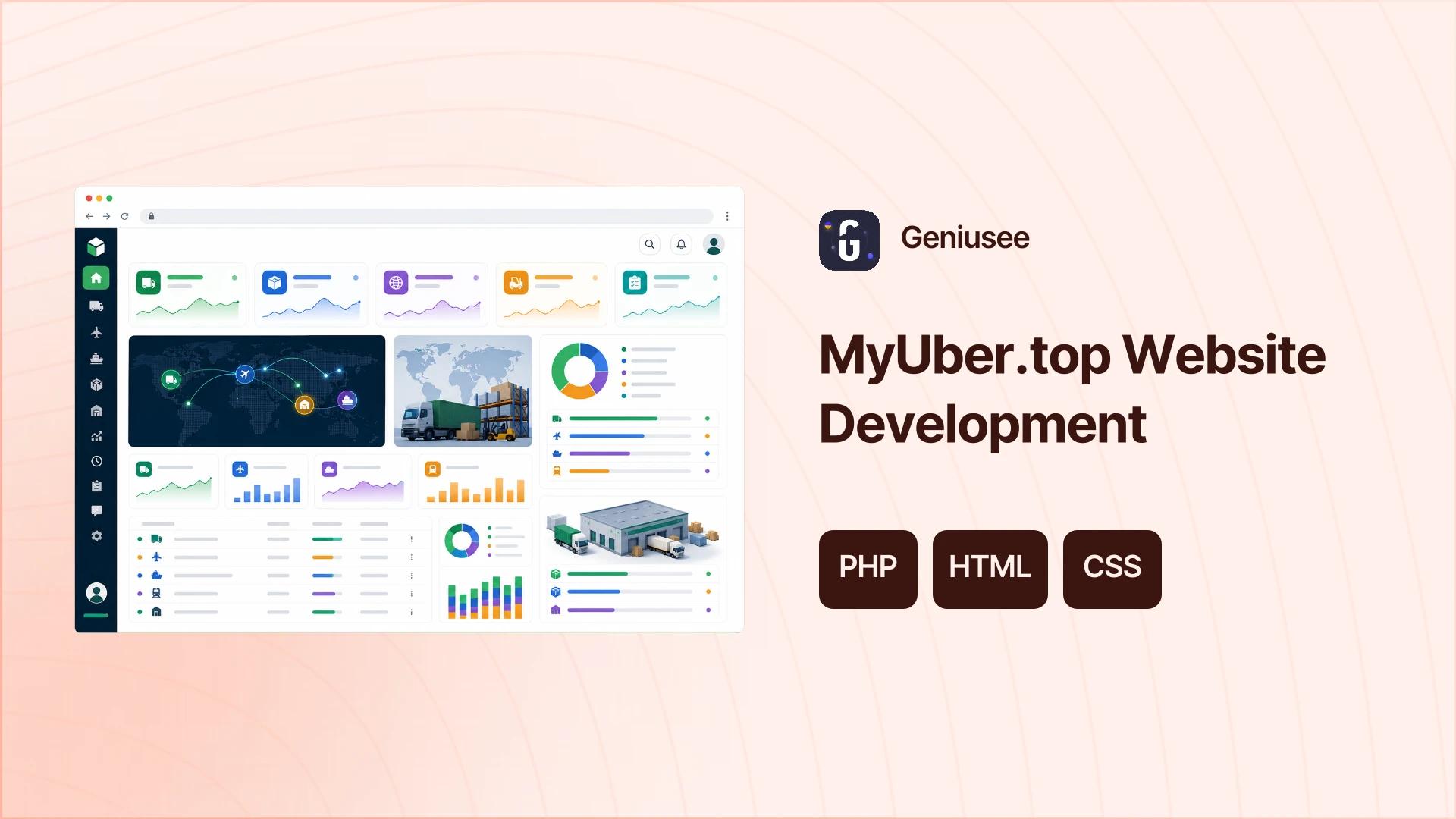Select the package box icon in the sidebar
The image size is (1456, 819).
96,384
